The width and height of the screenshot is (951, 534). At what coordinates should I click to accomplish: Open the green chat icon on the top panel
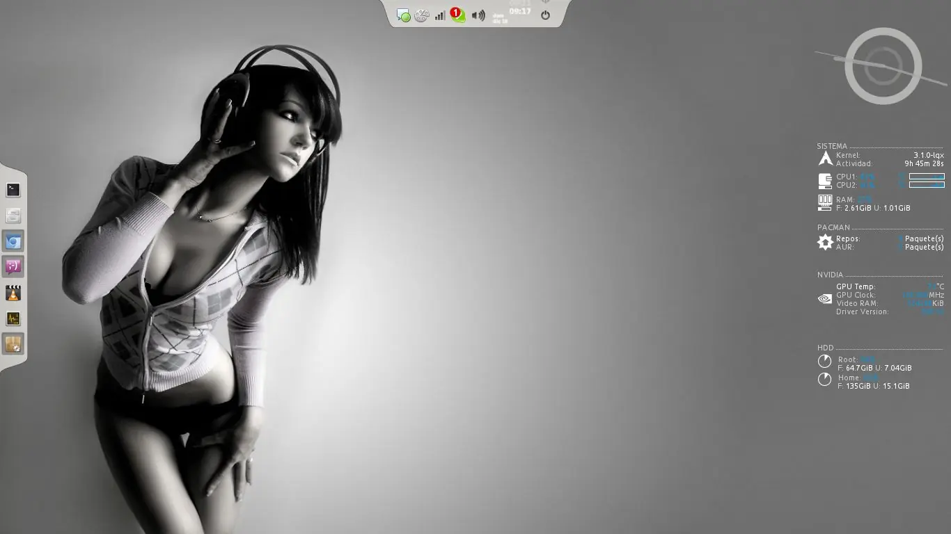point(404,15)
